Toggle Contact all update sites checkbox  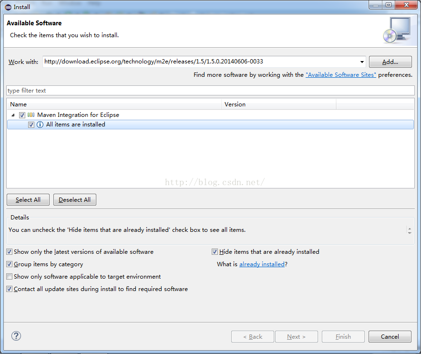tap(10, 289)
